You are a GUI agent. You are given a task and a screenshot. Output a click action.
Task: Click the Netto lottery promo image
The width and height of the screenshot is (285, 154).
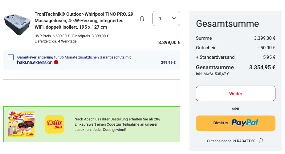(22, 124)
